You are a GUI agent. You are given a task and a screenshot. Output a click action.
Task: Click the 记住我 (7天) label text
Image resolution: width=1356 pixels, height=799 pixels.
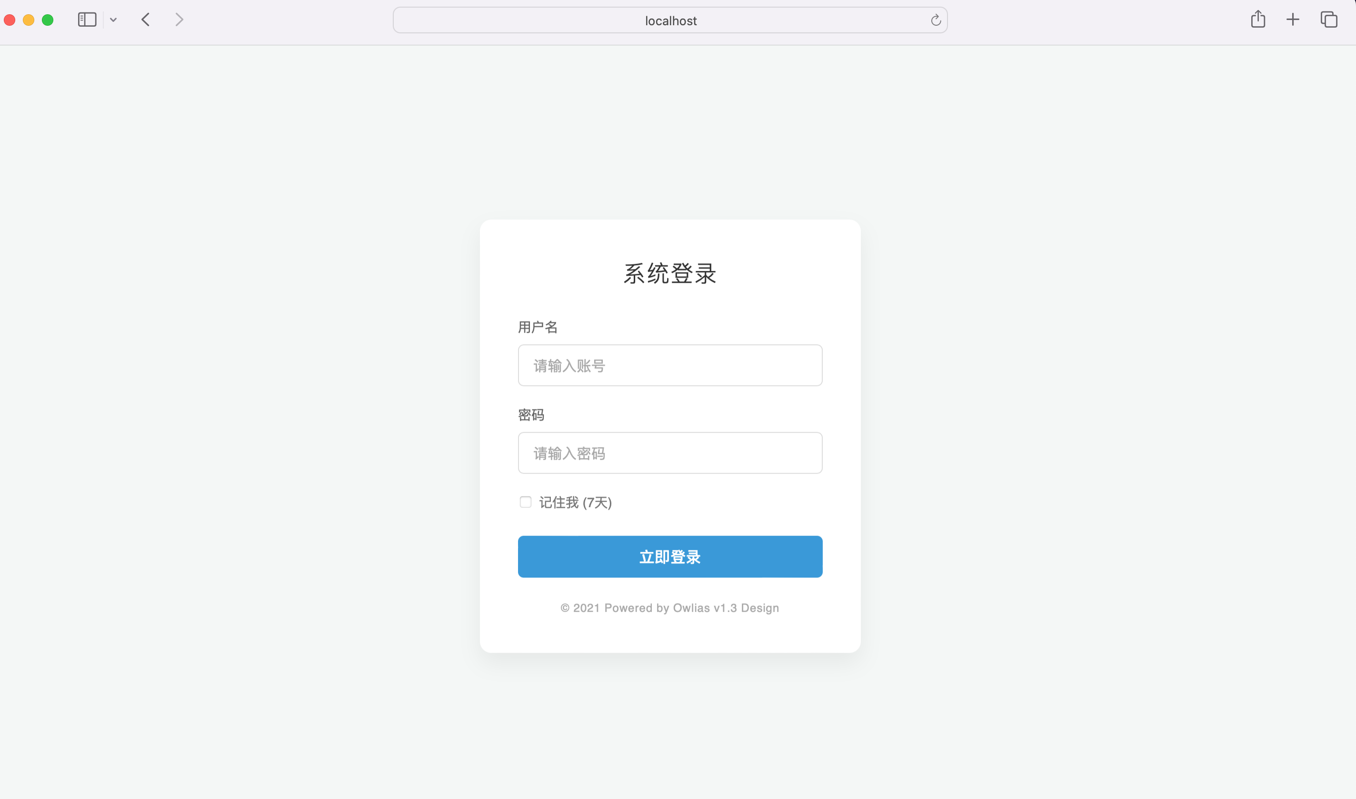coord(575,503)
